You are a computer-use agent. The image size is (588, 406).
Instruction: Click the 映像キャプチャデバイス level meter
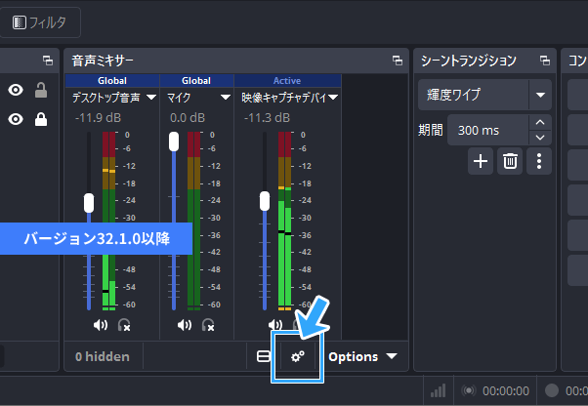(x=284, y=221)
